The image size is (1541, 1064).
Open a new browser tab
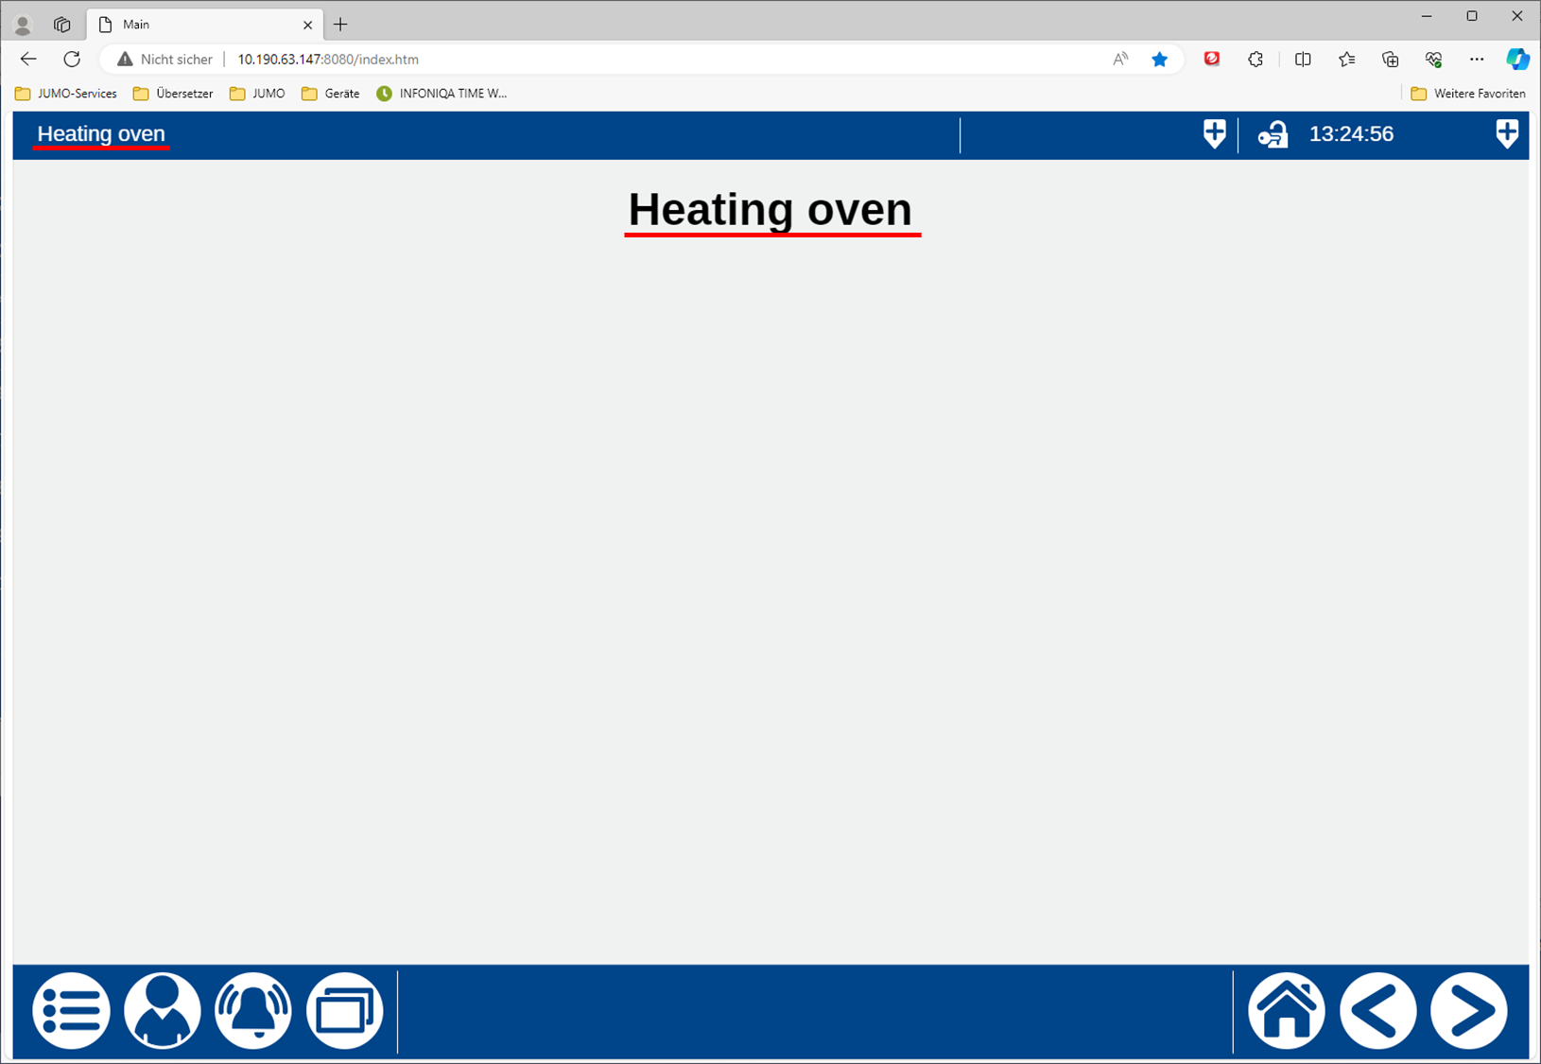tap(340, 25)
